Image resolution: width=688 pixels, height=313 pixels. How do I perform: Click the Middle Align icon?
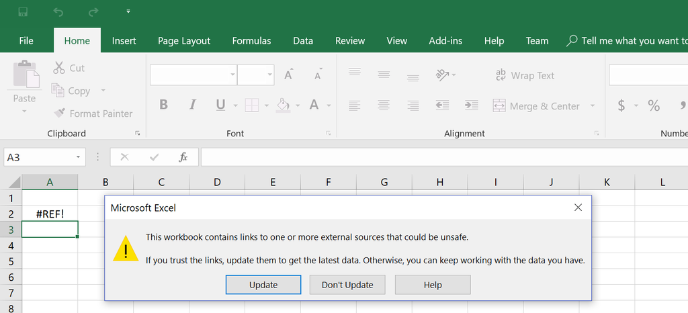coord(384,74)
